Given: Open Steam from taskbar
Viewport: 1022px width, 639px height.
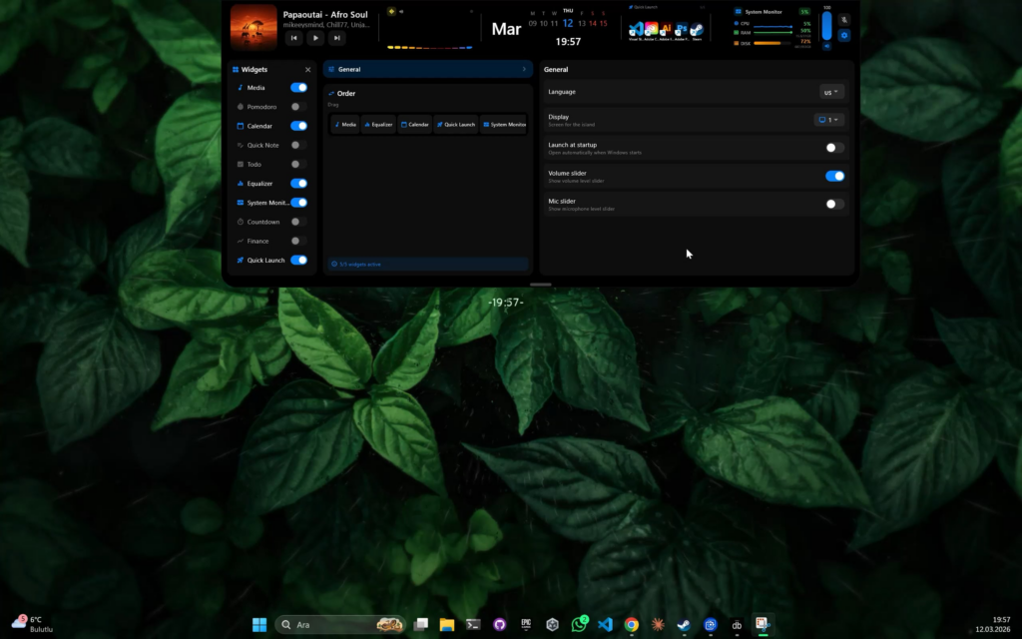Looking at the screenshot, I should pyautogui.click(x=684, y=625).
